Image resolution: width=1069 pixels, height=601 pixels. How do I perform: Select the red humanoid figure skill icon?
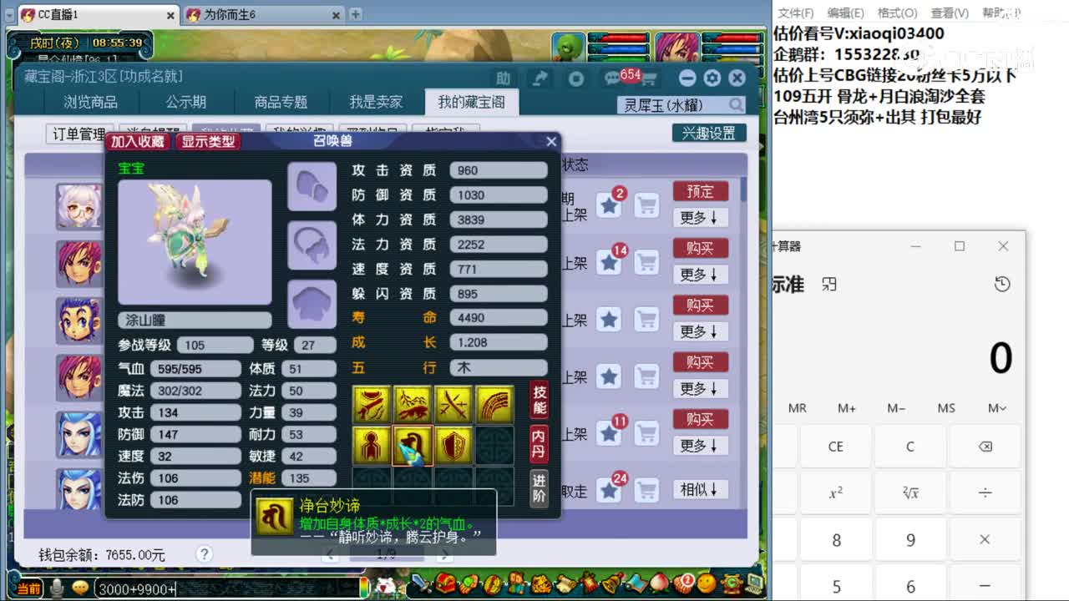click(372, 446)
